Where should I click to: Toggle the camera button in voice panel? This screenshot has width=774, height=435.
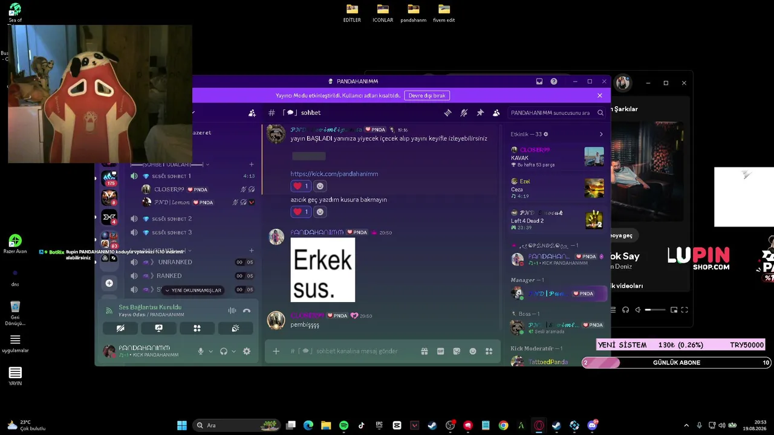coord(121,328)
